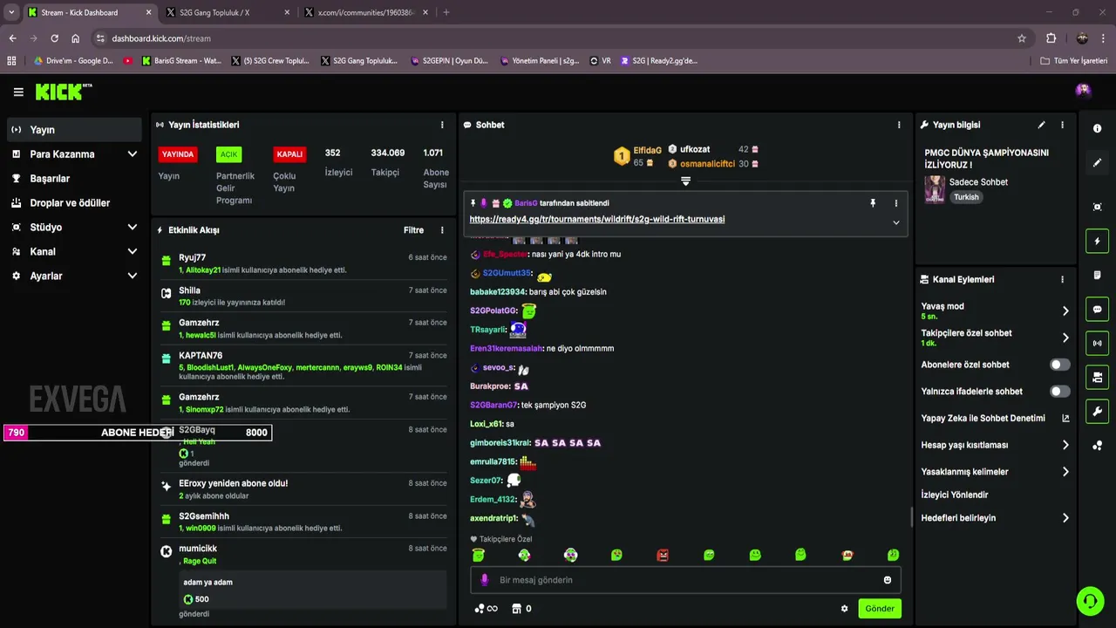Click the Kick logo
This screenshot has width=1116, height=628.
pos(64,92)
